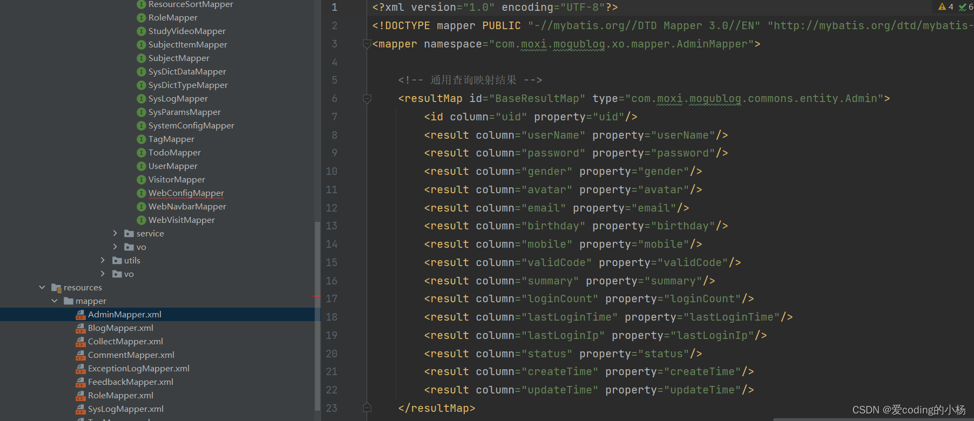Click the BlogMapper.xml file icon
Image resolution: width=974 pixels, height=421 pixels.
(x=80, y=328)
